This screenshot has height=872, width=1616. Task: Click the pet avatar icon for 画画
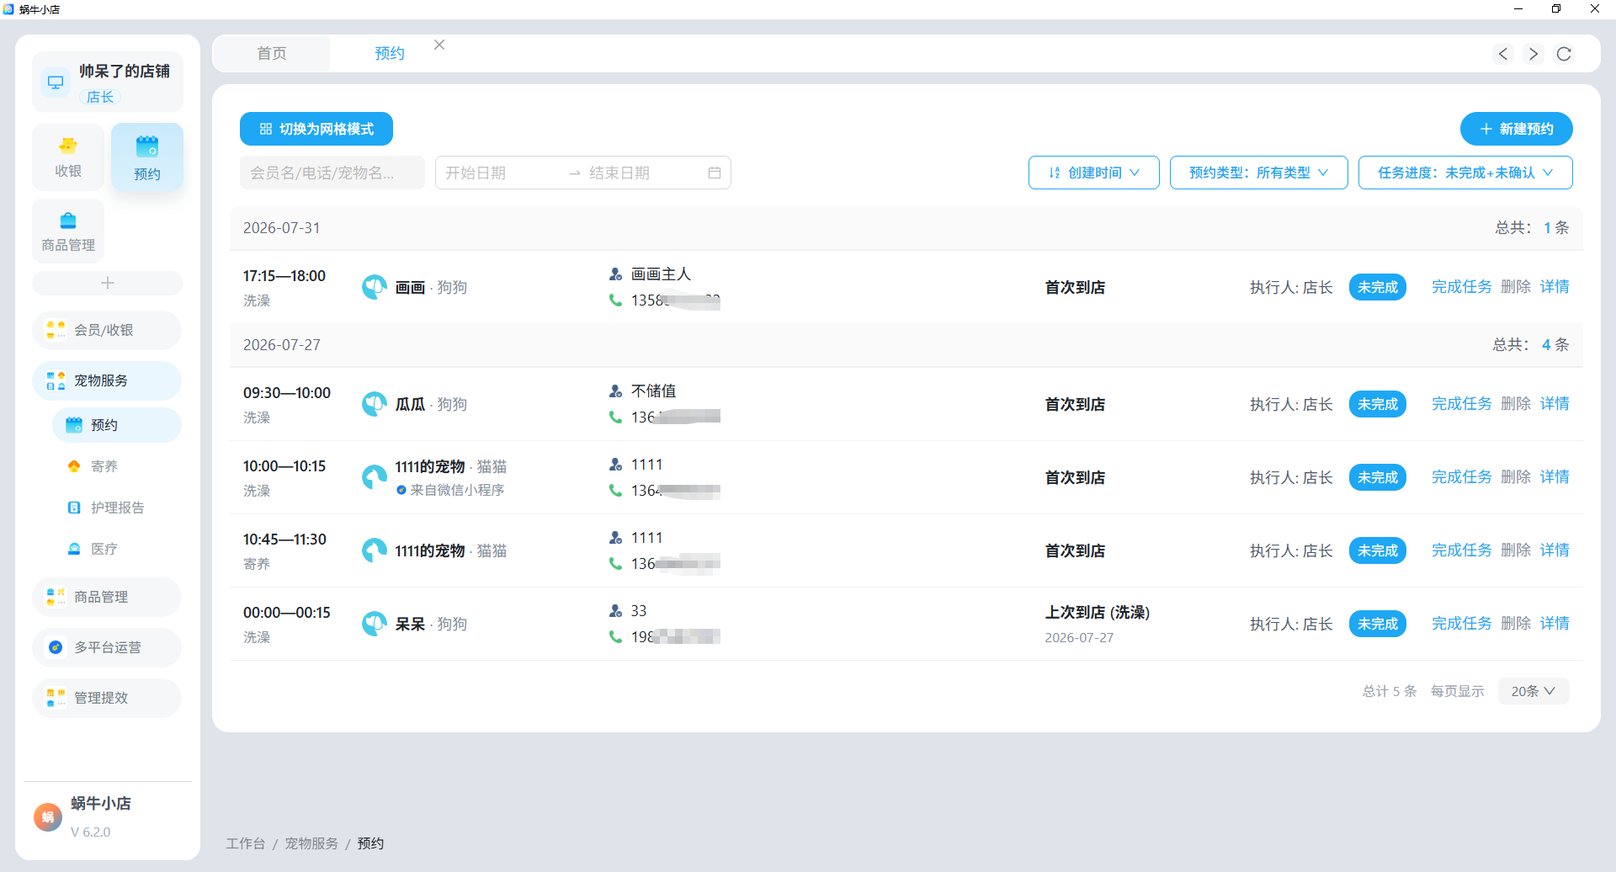375,287
